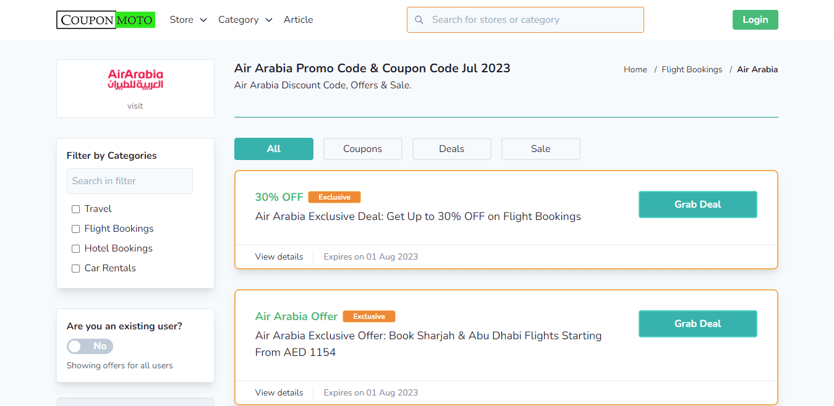Click the Search in filter input box
Image resolution: width=834 pixels, height=406 pixels.
tap(129, 180)
